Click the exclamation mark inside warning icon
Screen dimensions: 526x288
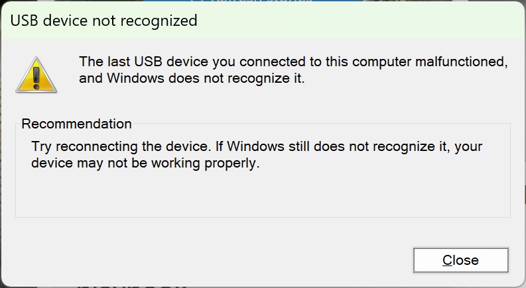tap(36, 78)
